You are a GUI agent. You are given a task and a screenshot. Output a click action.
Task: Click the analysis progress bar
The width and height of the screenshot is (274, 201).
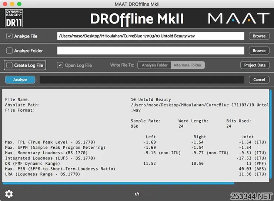click(142, 80)
